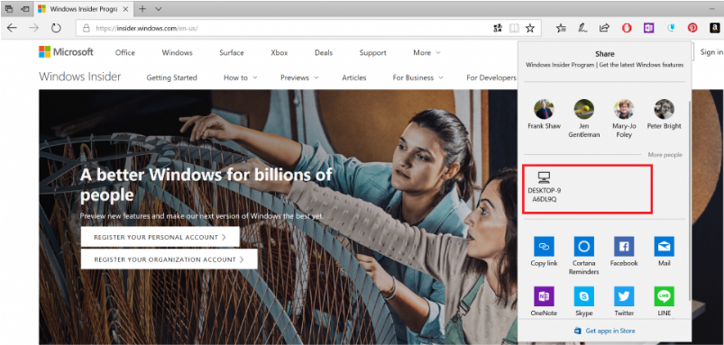Choose Copy link in Share panel
Viewport: 724px width, 345px height.
click(x=544, y=252)
